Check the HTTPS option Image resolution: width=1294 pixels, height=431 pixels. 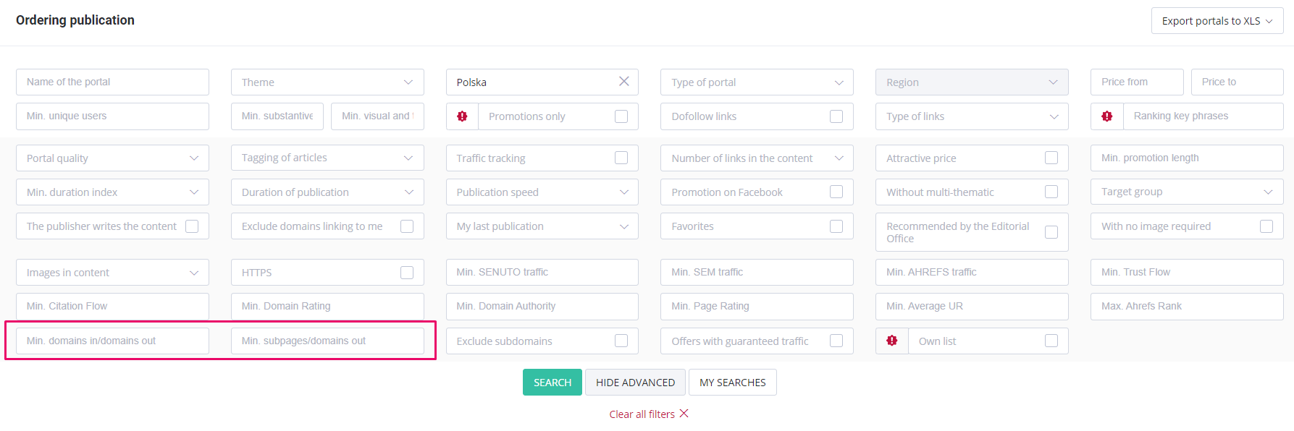pyautogui.click(x=407, y=273)
